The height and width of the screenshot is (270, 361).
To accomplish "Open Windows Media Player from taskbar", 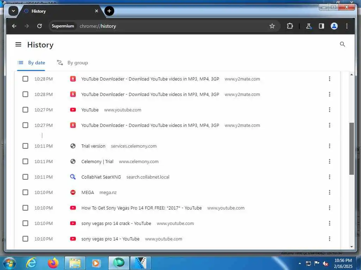I will coord(96,263).
